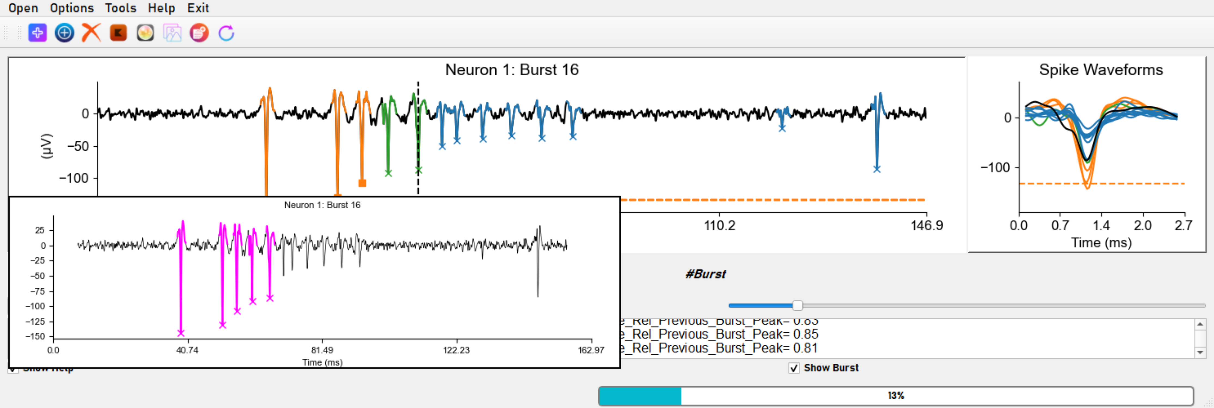Toggle the partially hidden Show Help checkbox
This screenshot has height=408, width=1214.
13,371
